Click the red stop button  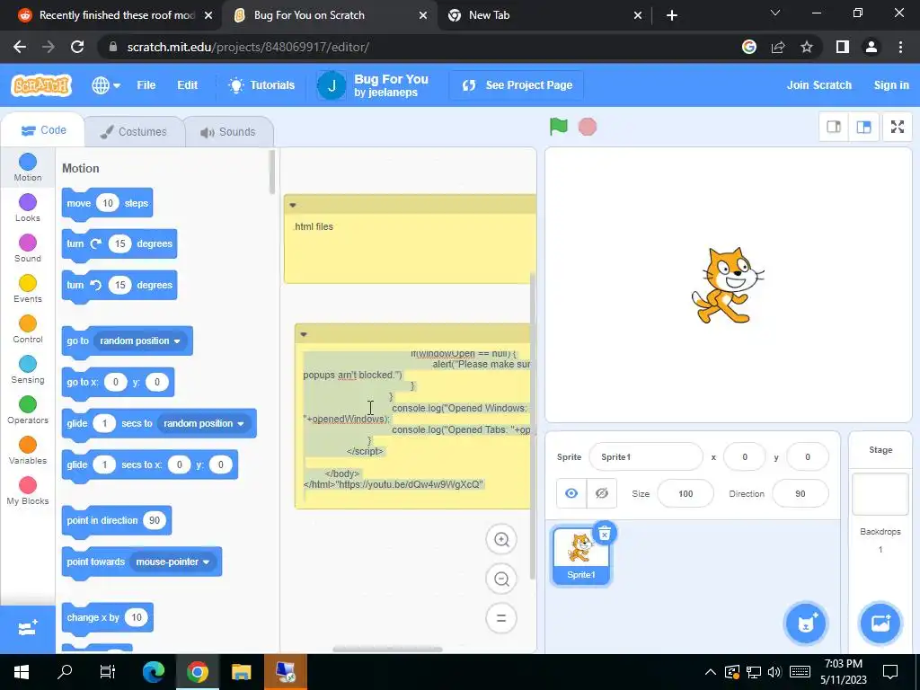tap(588, 127)
